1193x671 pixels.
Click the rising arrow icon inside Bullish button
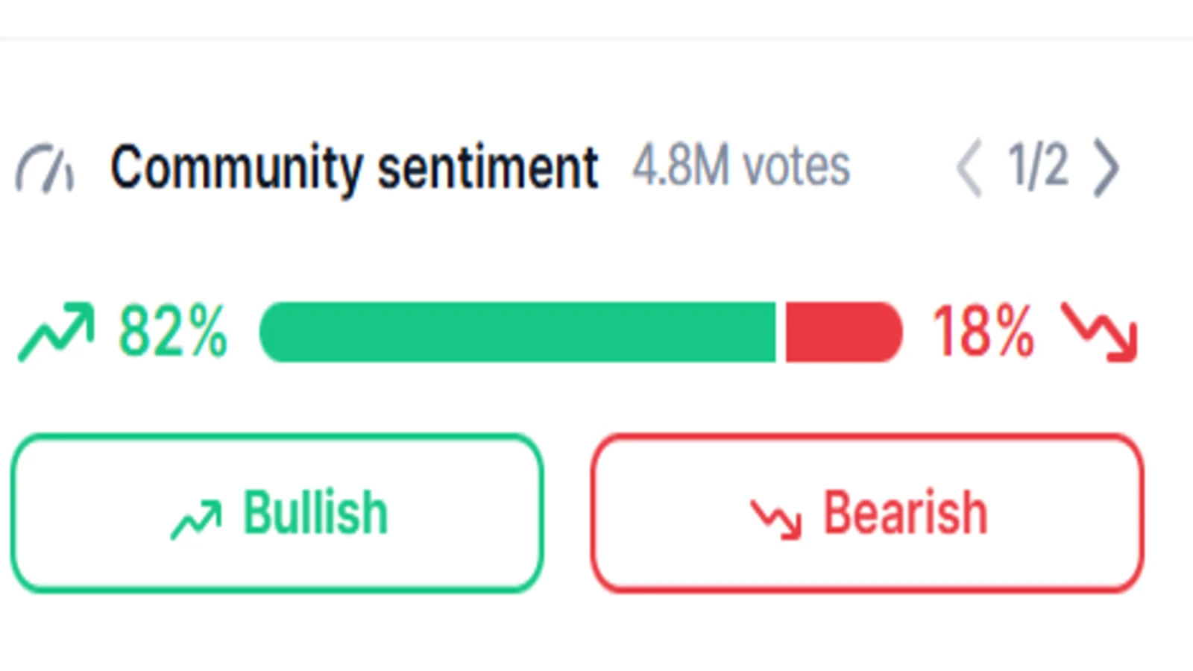coord(196,519)
